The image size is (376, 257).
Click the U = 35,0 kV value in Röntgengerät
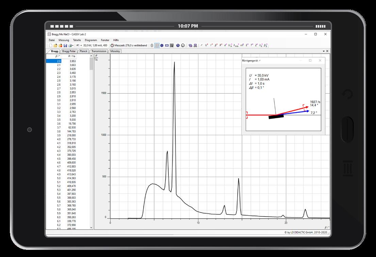[259, 75]
